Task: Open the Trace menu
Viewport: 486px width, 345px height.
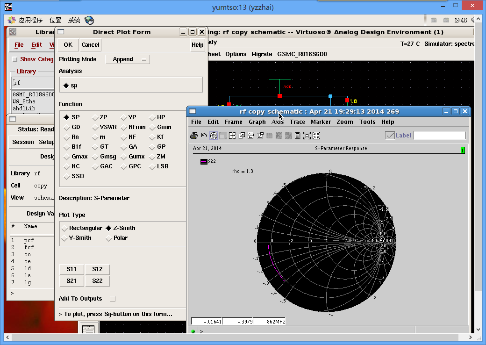Action: [x=297, y=122]
